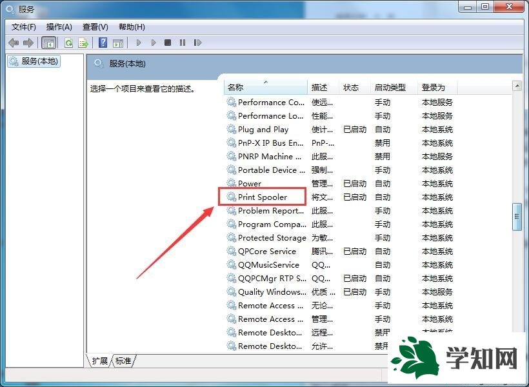Viewport: 529px width, 387px height.
Task: Click the Back navigation arrow
Action: coord(13,43)
